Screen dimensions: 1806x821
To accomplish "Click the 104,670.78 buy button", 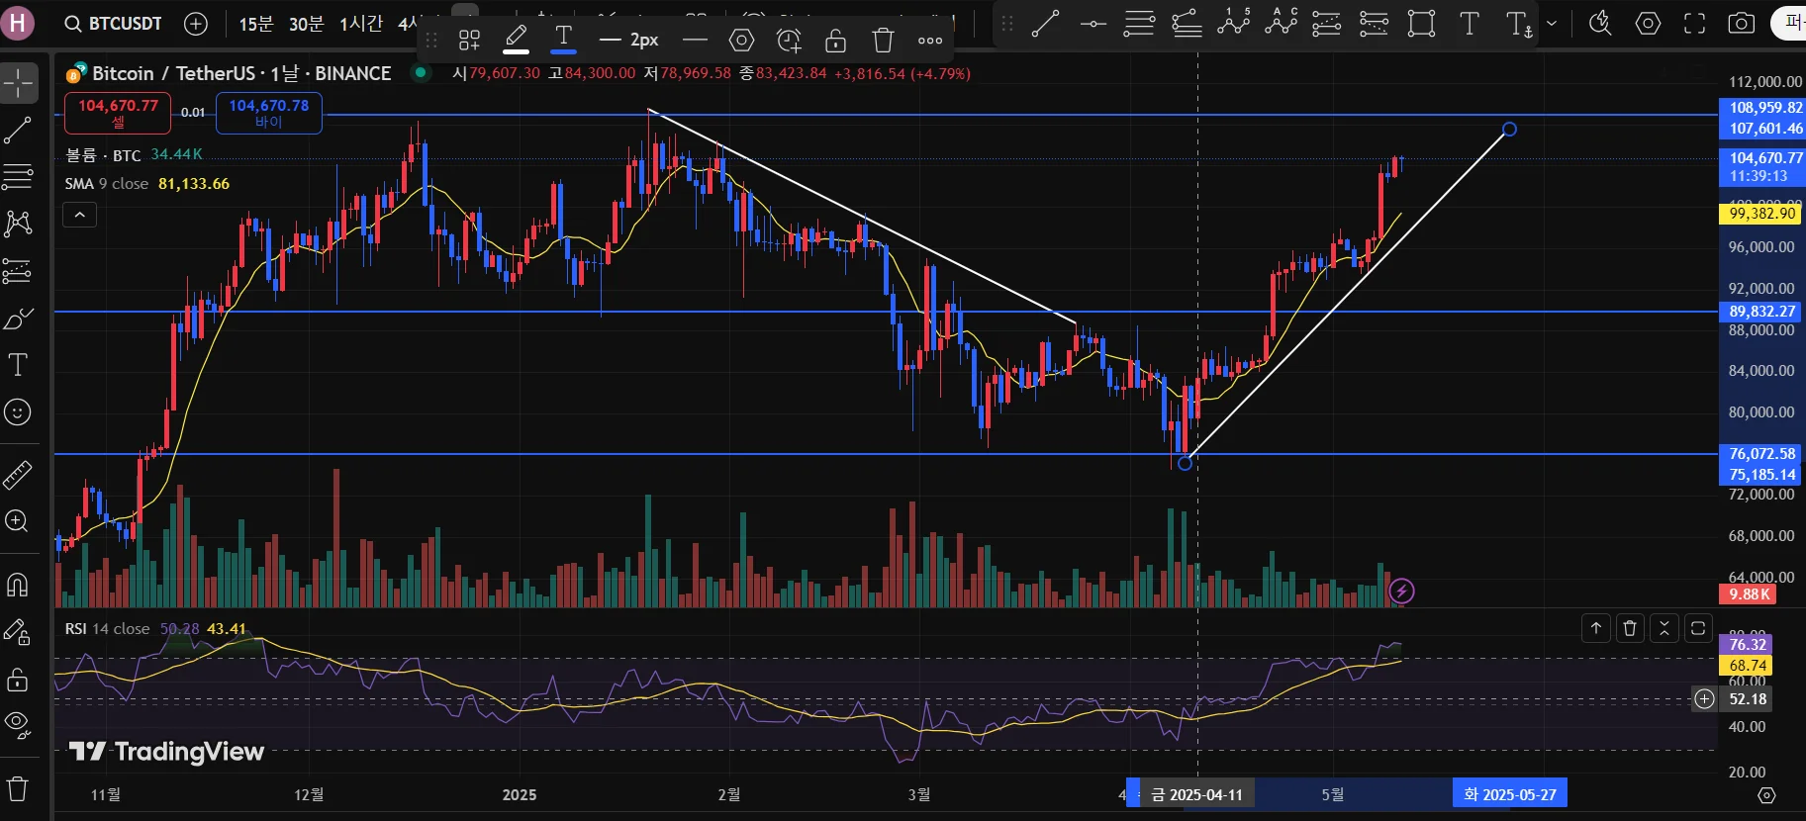I will pos(269,113).
